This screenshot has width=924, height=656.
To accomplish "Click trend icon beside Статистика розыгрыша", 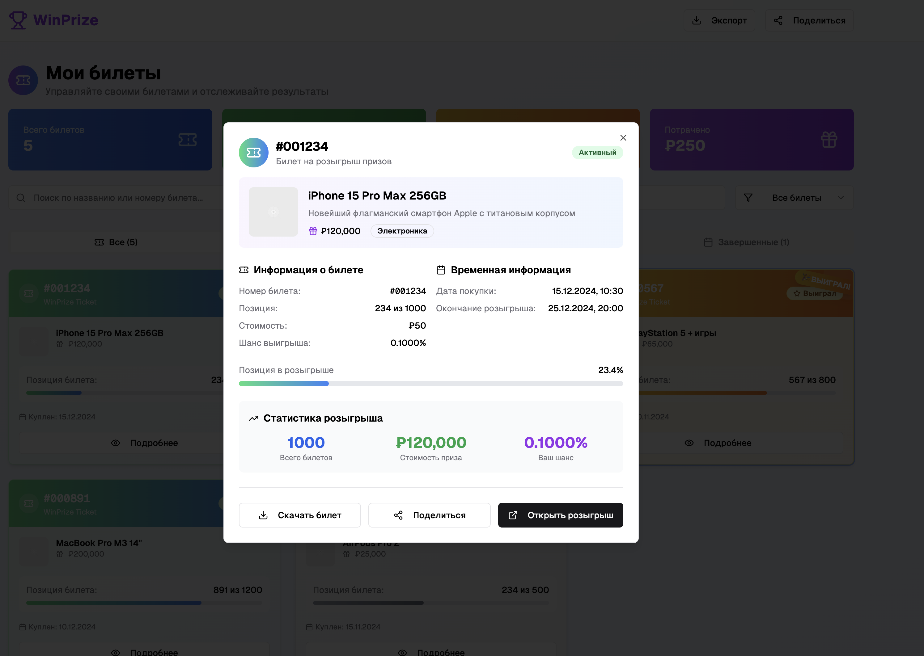I will click(x=253, y=418).
